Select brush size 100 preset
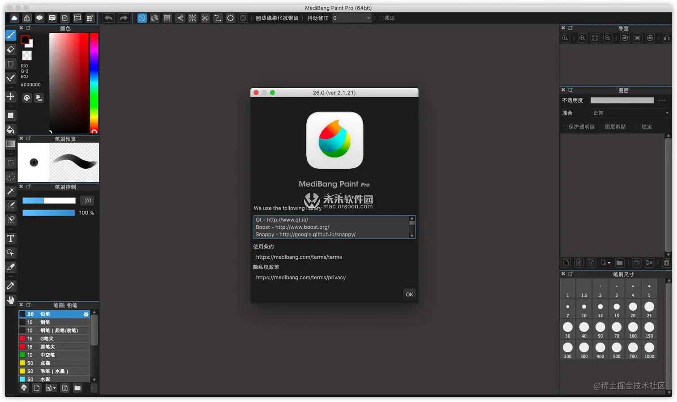677x402 pixels. pos(633,330)
